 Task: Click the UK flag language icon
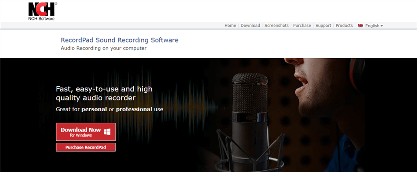coord(361,26)
